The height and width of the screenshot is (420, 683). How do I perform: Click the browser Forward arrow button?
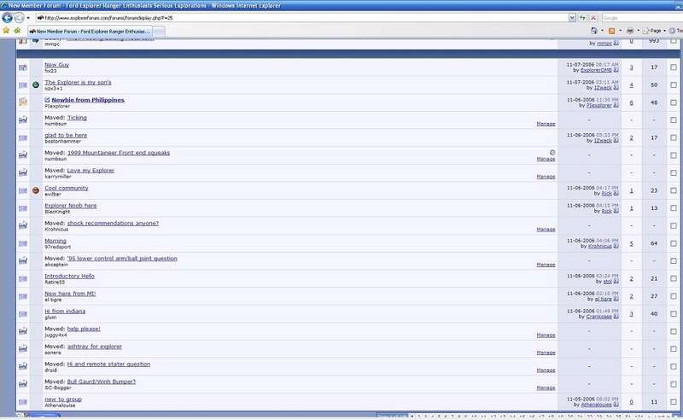click(x=19, y=18)
